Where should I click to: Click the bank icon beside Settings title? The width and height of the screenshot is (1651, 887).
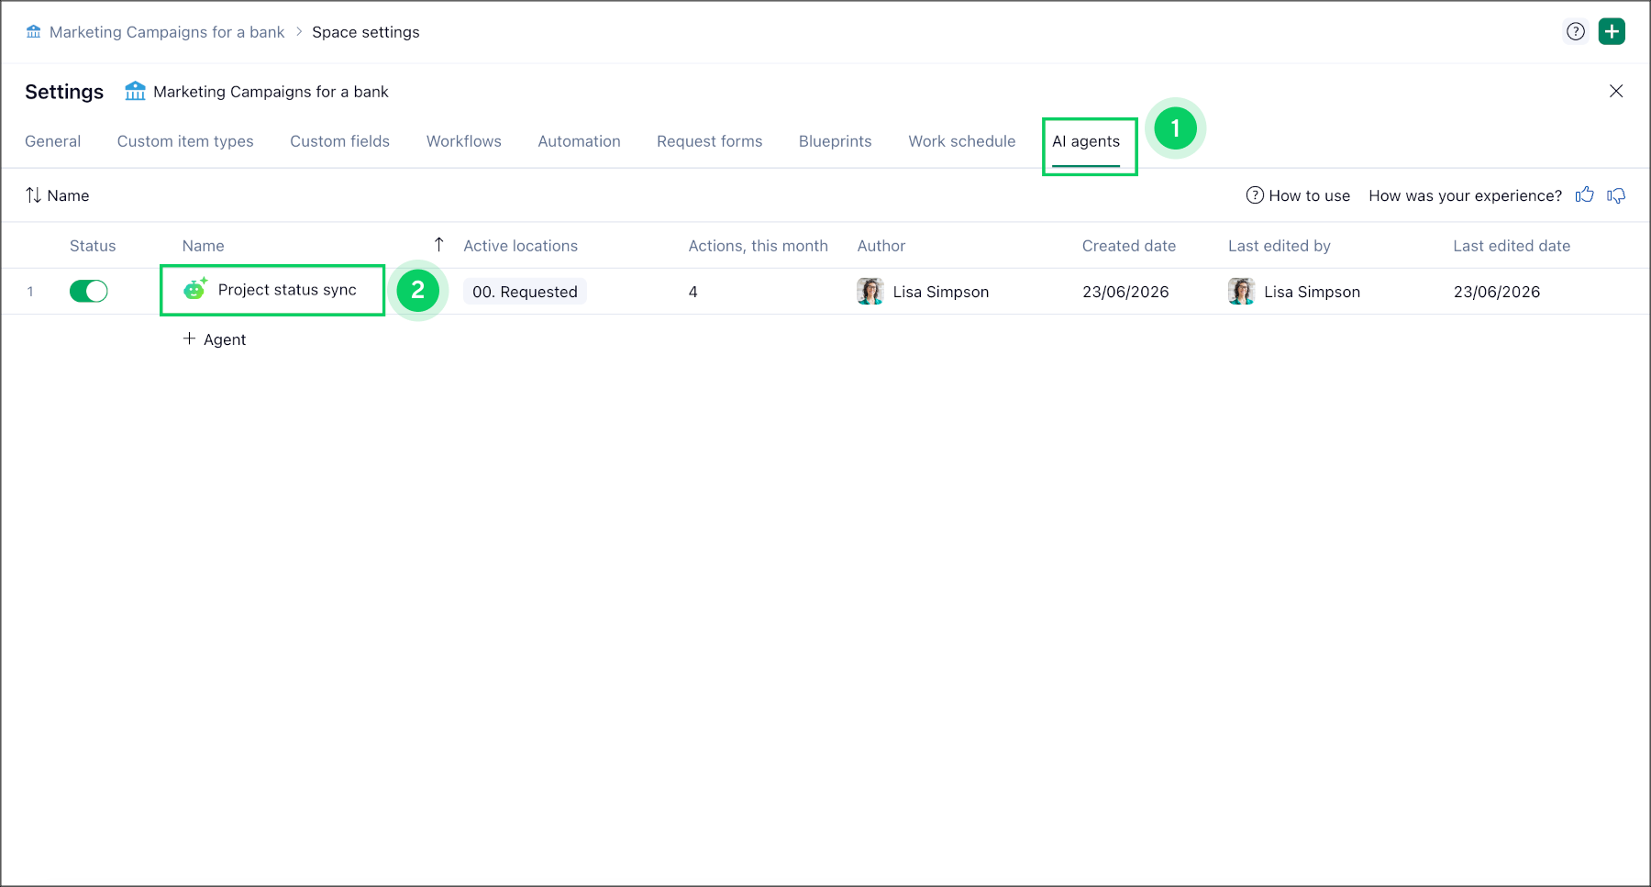coord(136,91)
